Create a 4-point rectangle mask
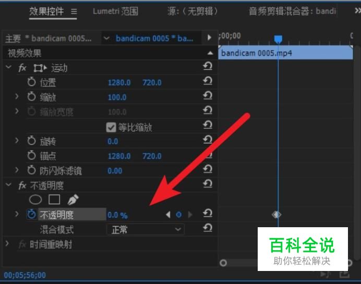Screen dimensions: 361x284 54,200
